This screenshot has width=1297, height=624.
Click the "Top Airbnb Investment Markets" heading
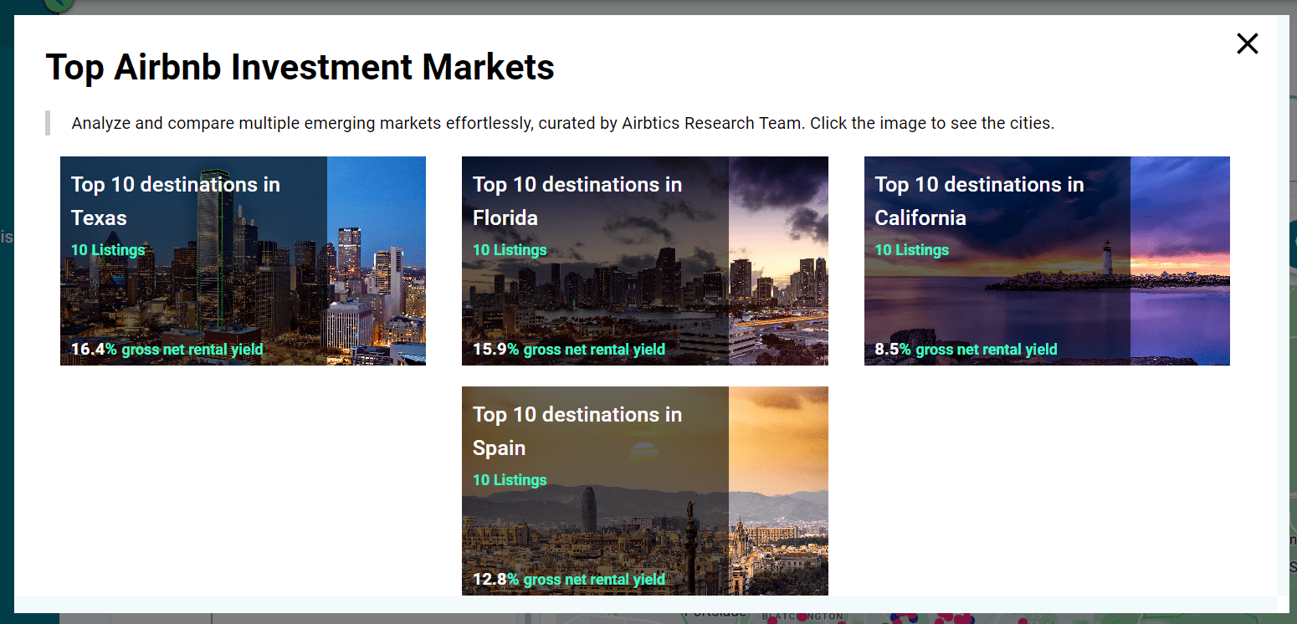[x=300, y=67]
